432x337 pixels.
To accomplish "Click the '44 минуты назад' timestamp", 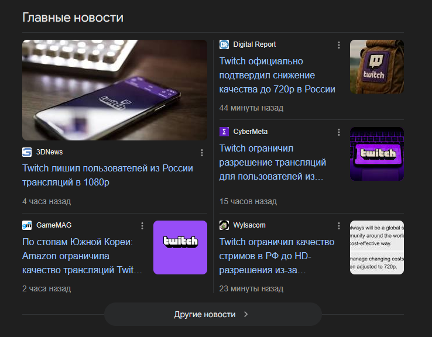I will (251, 108).
